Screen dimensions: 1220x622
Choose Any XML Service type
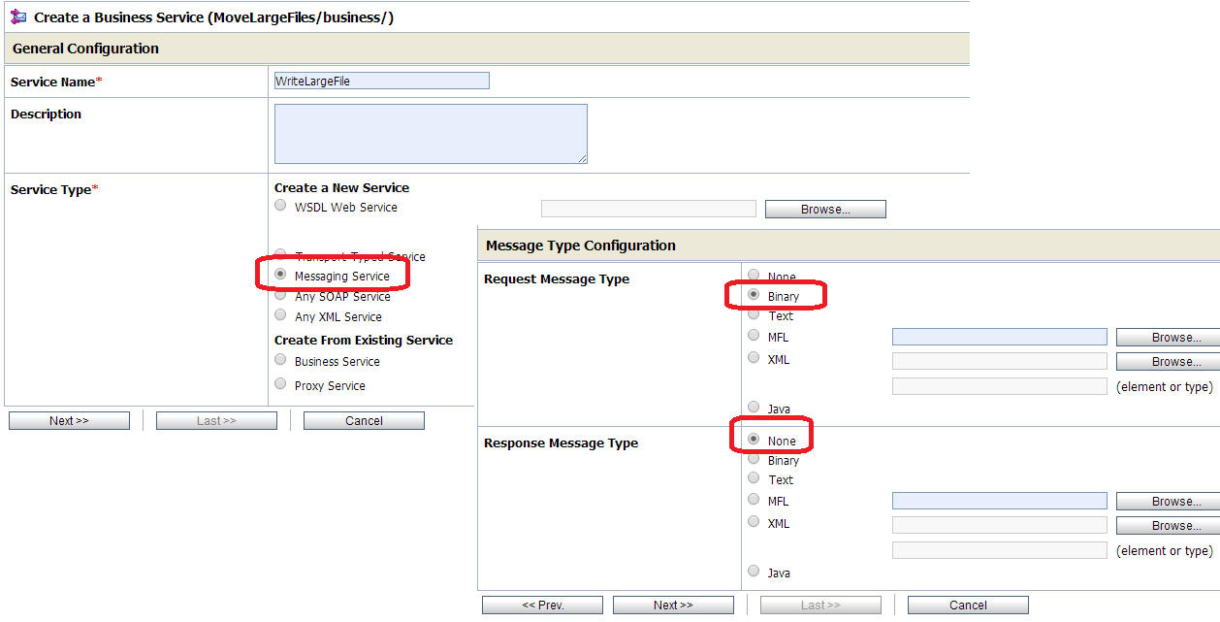tap(280, 315)
